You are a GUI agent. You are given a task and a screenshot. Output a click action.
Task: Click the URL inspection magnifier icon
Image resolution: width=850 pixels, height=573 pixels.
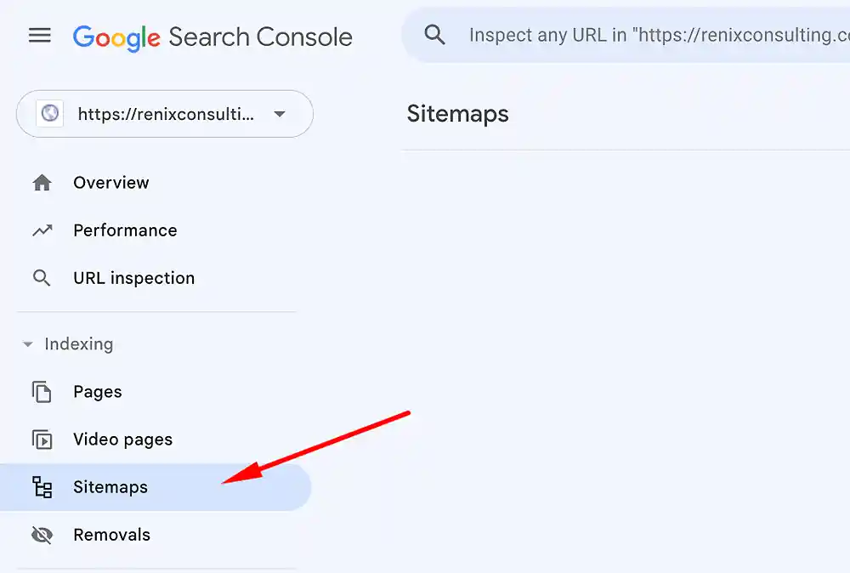tap(42, 278)
